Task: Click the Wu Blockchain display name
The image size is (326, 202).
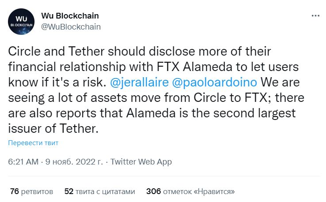Action: click(x=70, y=16)
